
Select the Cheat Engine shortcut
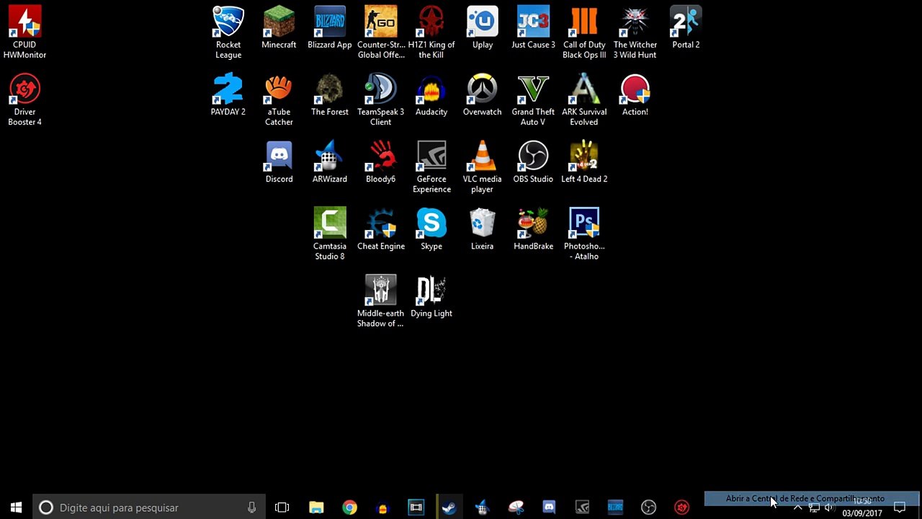[381, 229]
